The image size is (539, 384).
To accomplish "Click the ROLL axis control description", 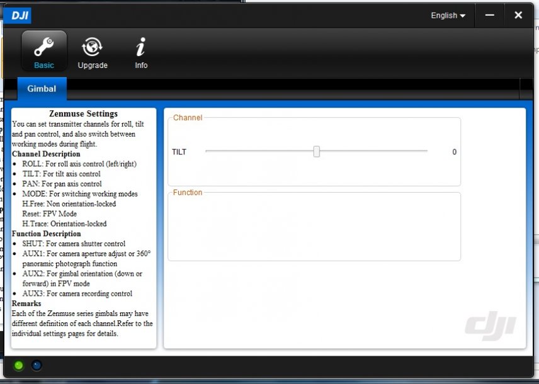I will pyautogui.click(x=79, y=164).
